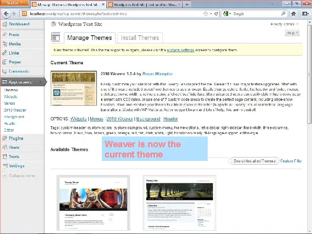The height and width of the screenshot is (234, 312).
Task: Open the Feature Filter link
Action: [x=291, y=161]
